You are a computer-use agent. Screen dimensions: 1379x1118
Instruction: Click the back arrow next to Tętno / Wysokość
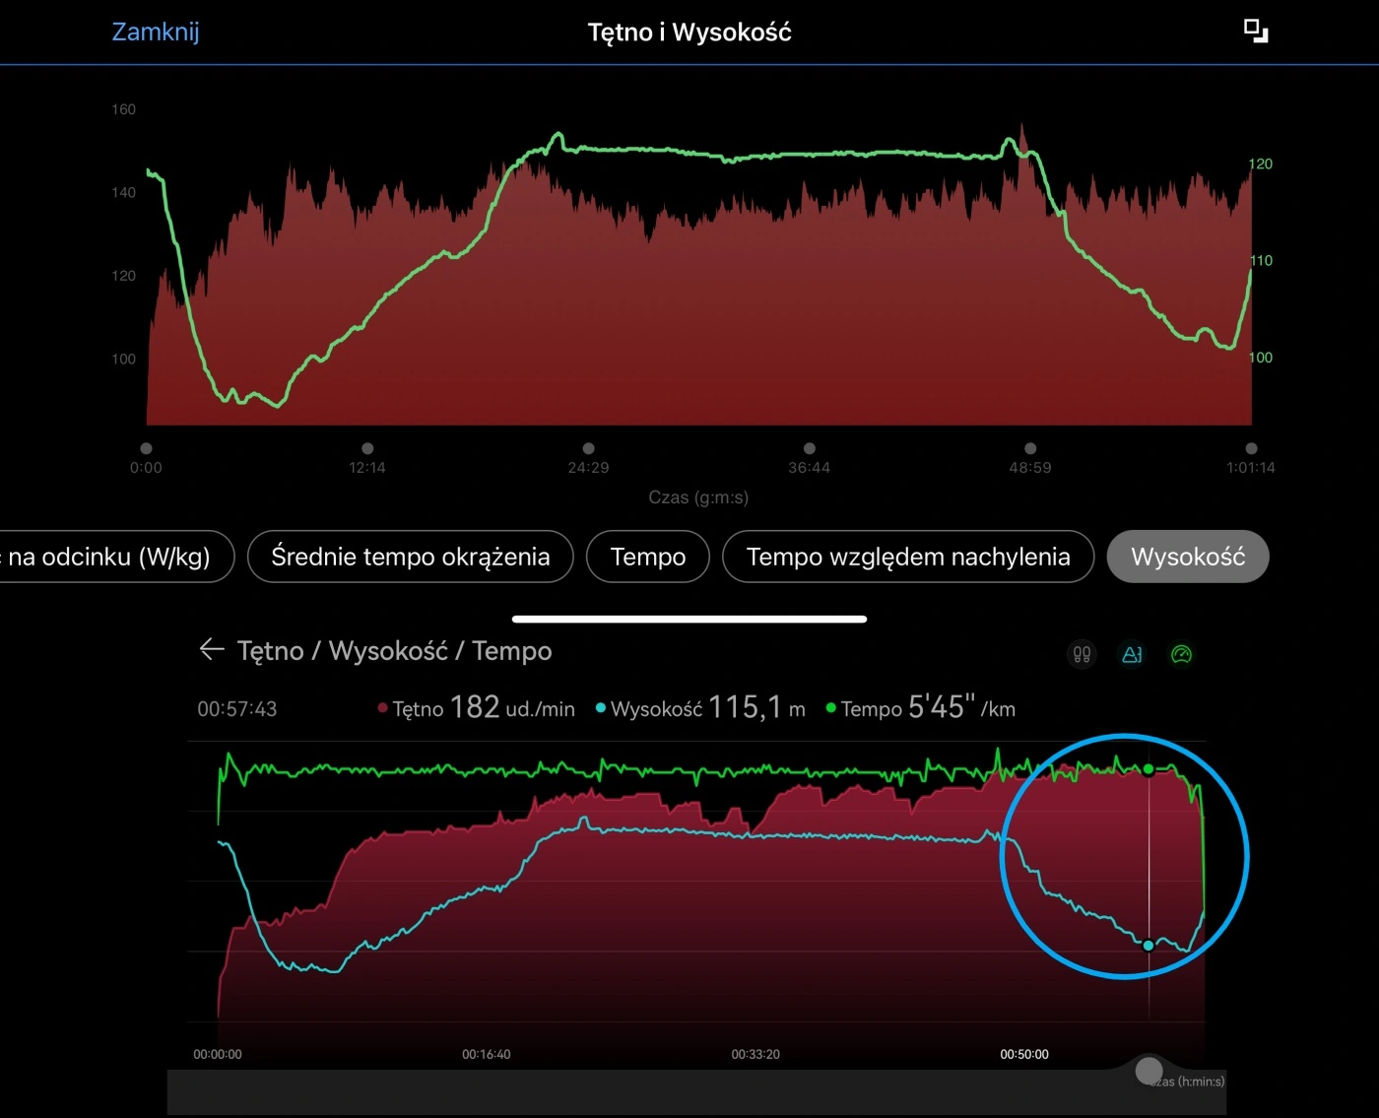click(x=213, y=650)
